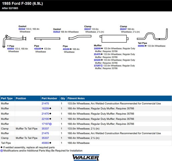Select the 'Muffler To Tail Pipe' cell in 133.0in clamp row
172x161 pixels.
(26, 128)
